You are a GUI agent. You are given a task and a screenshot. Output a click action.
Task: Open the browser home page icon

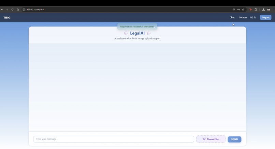pyautogui.click(x=18, y=10)
